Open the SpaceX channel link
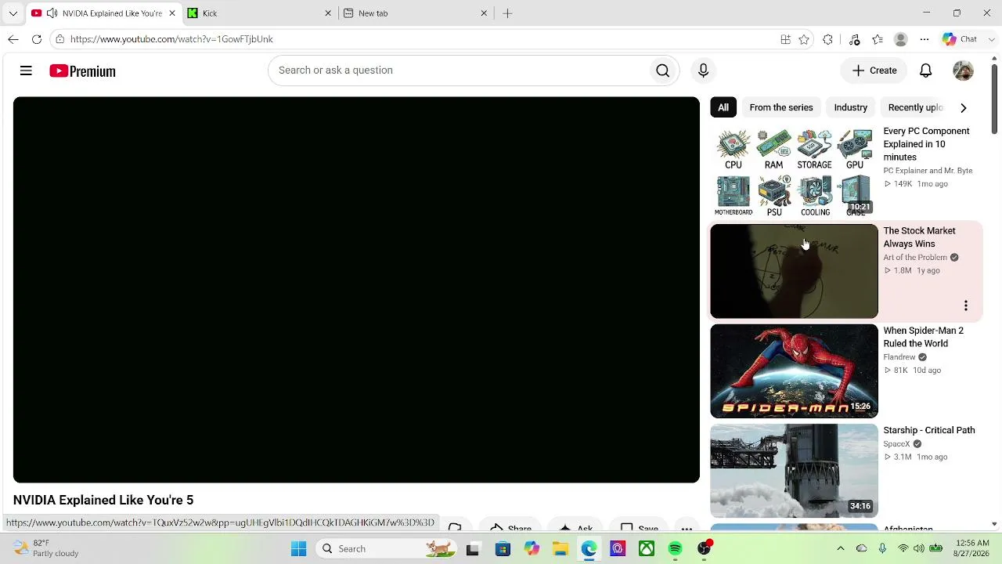Screen dimensions: 1002x564 tap(896, 444)
